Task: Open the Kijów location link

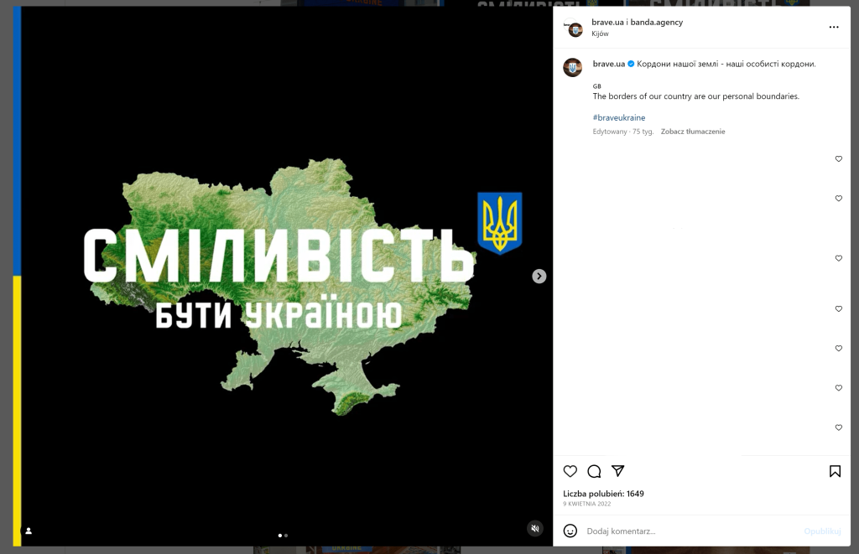Action: point(600,34)
